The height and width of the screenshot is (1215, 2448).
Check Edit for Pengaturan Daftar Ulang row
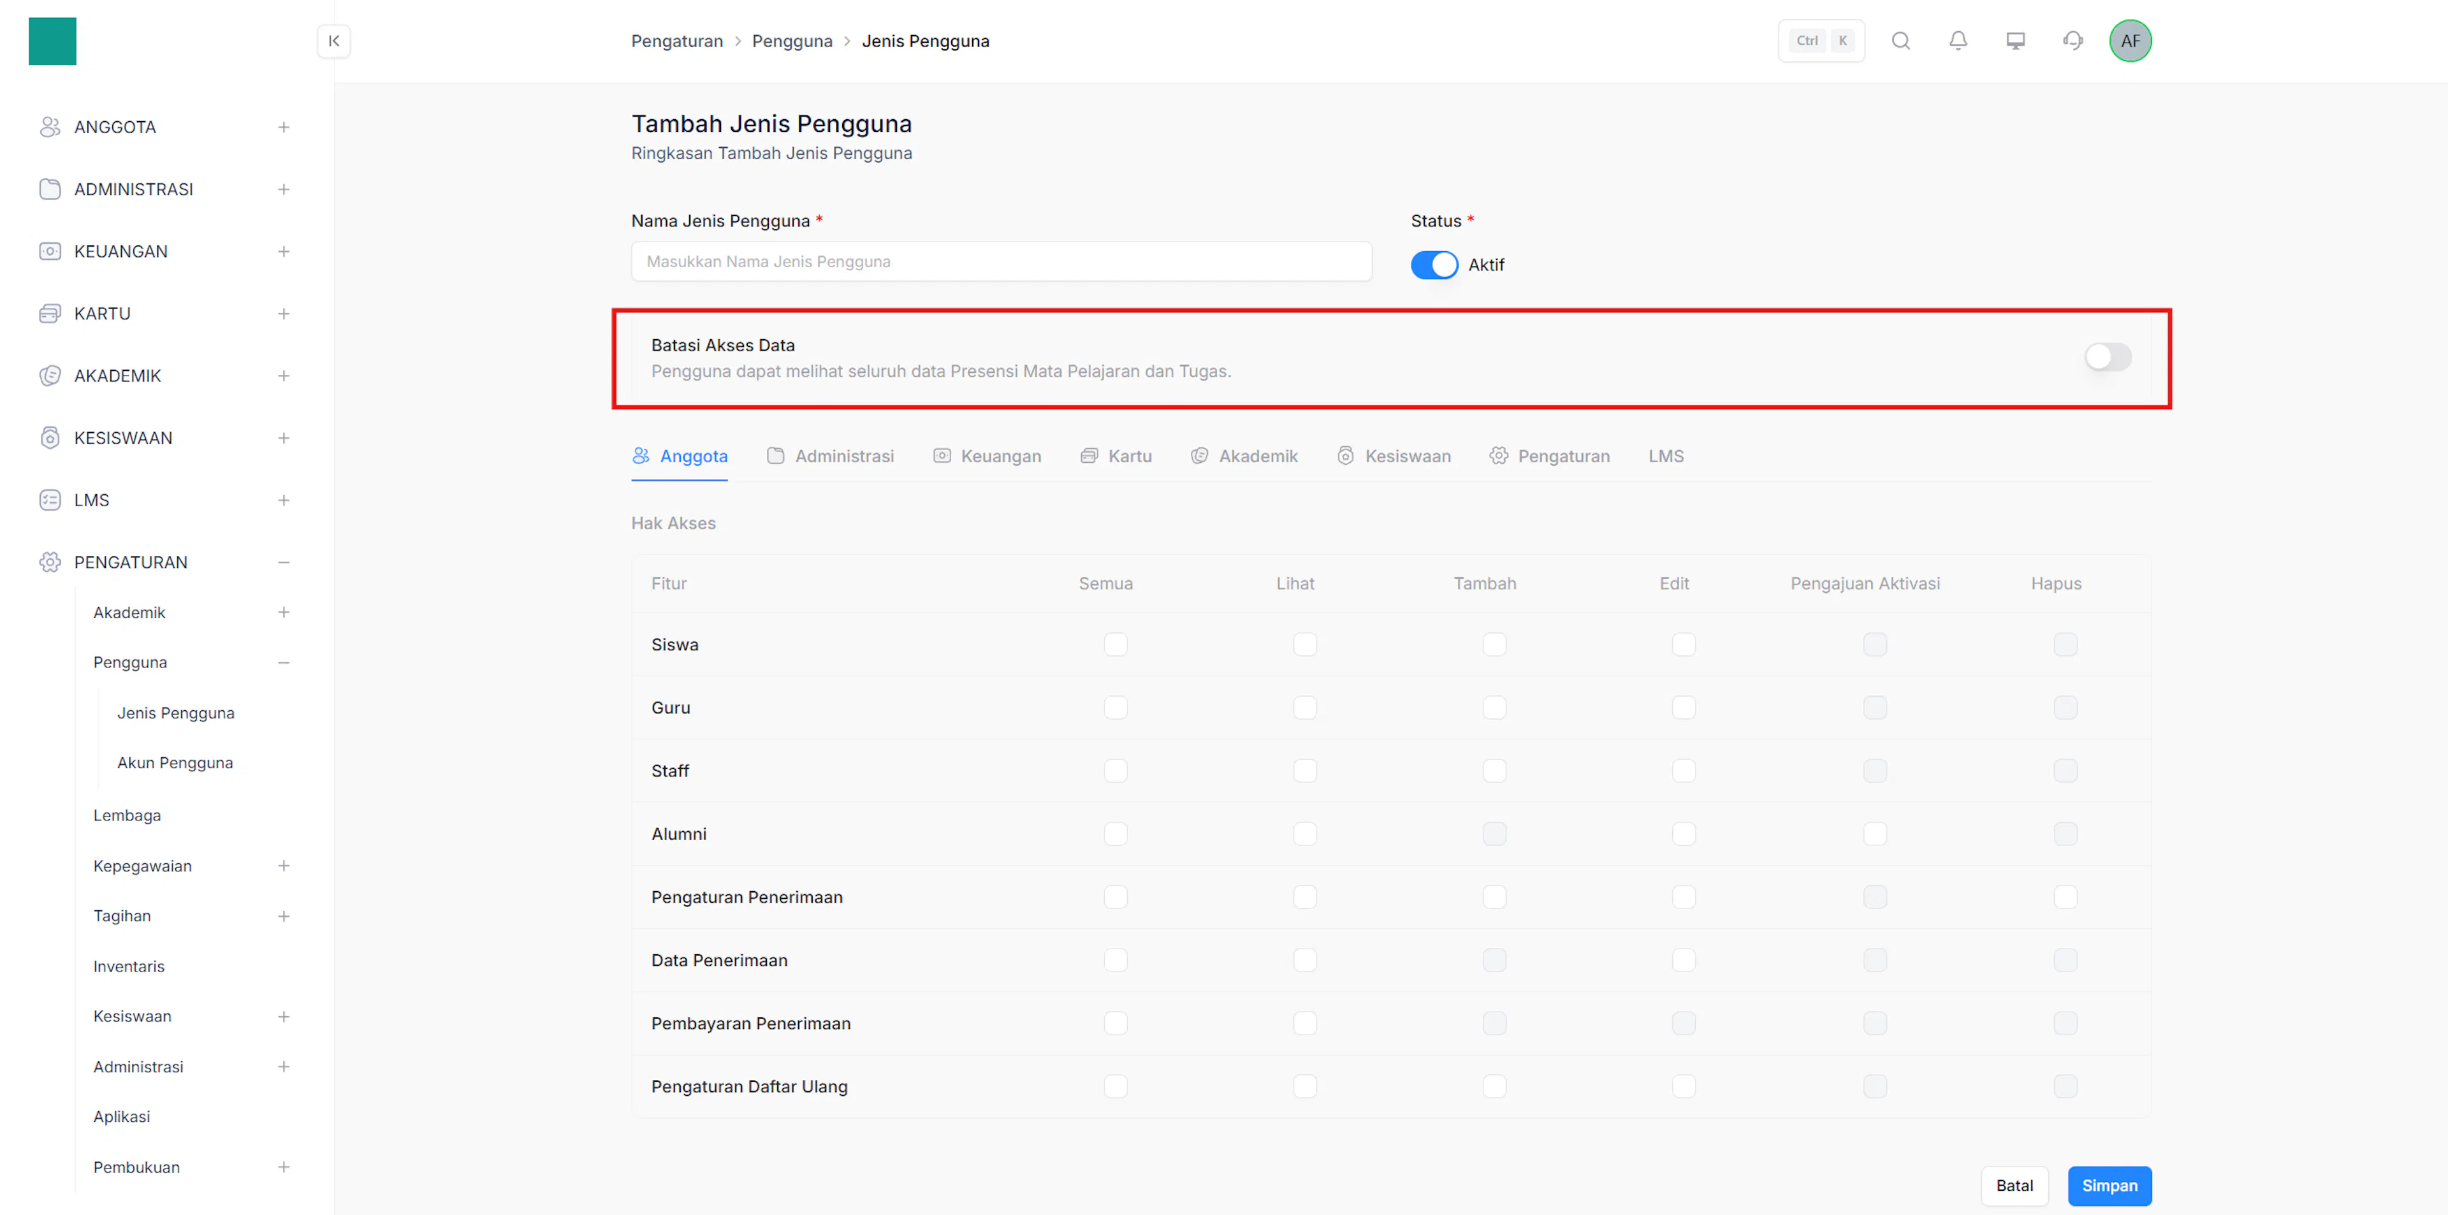pyautogui.click(x=1683, y=1087)
